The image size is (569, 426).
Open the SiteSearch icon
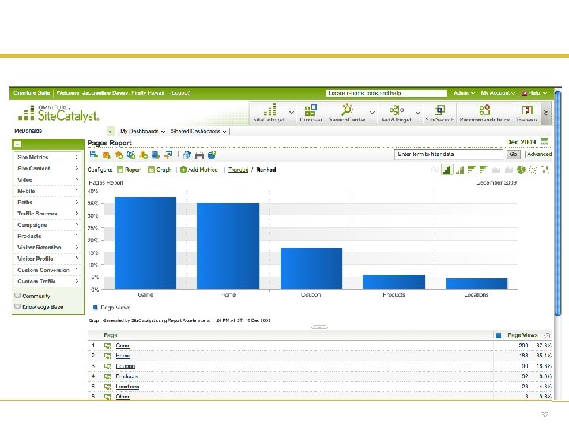pos(440,110)
